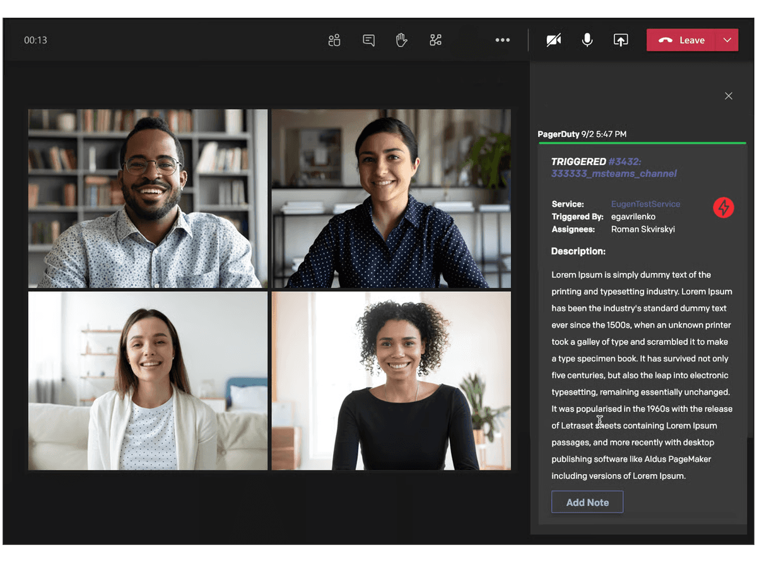This screenshot has height=562, width=757.
Task: Mute the microphone
Action: (x=587, y=40)
